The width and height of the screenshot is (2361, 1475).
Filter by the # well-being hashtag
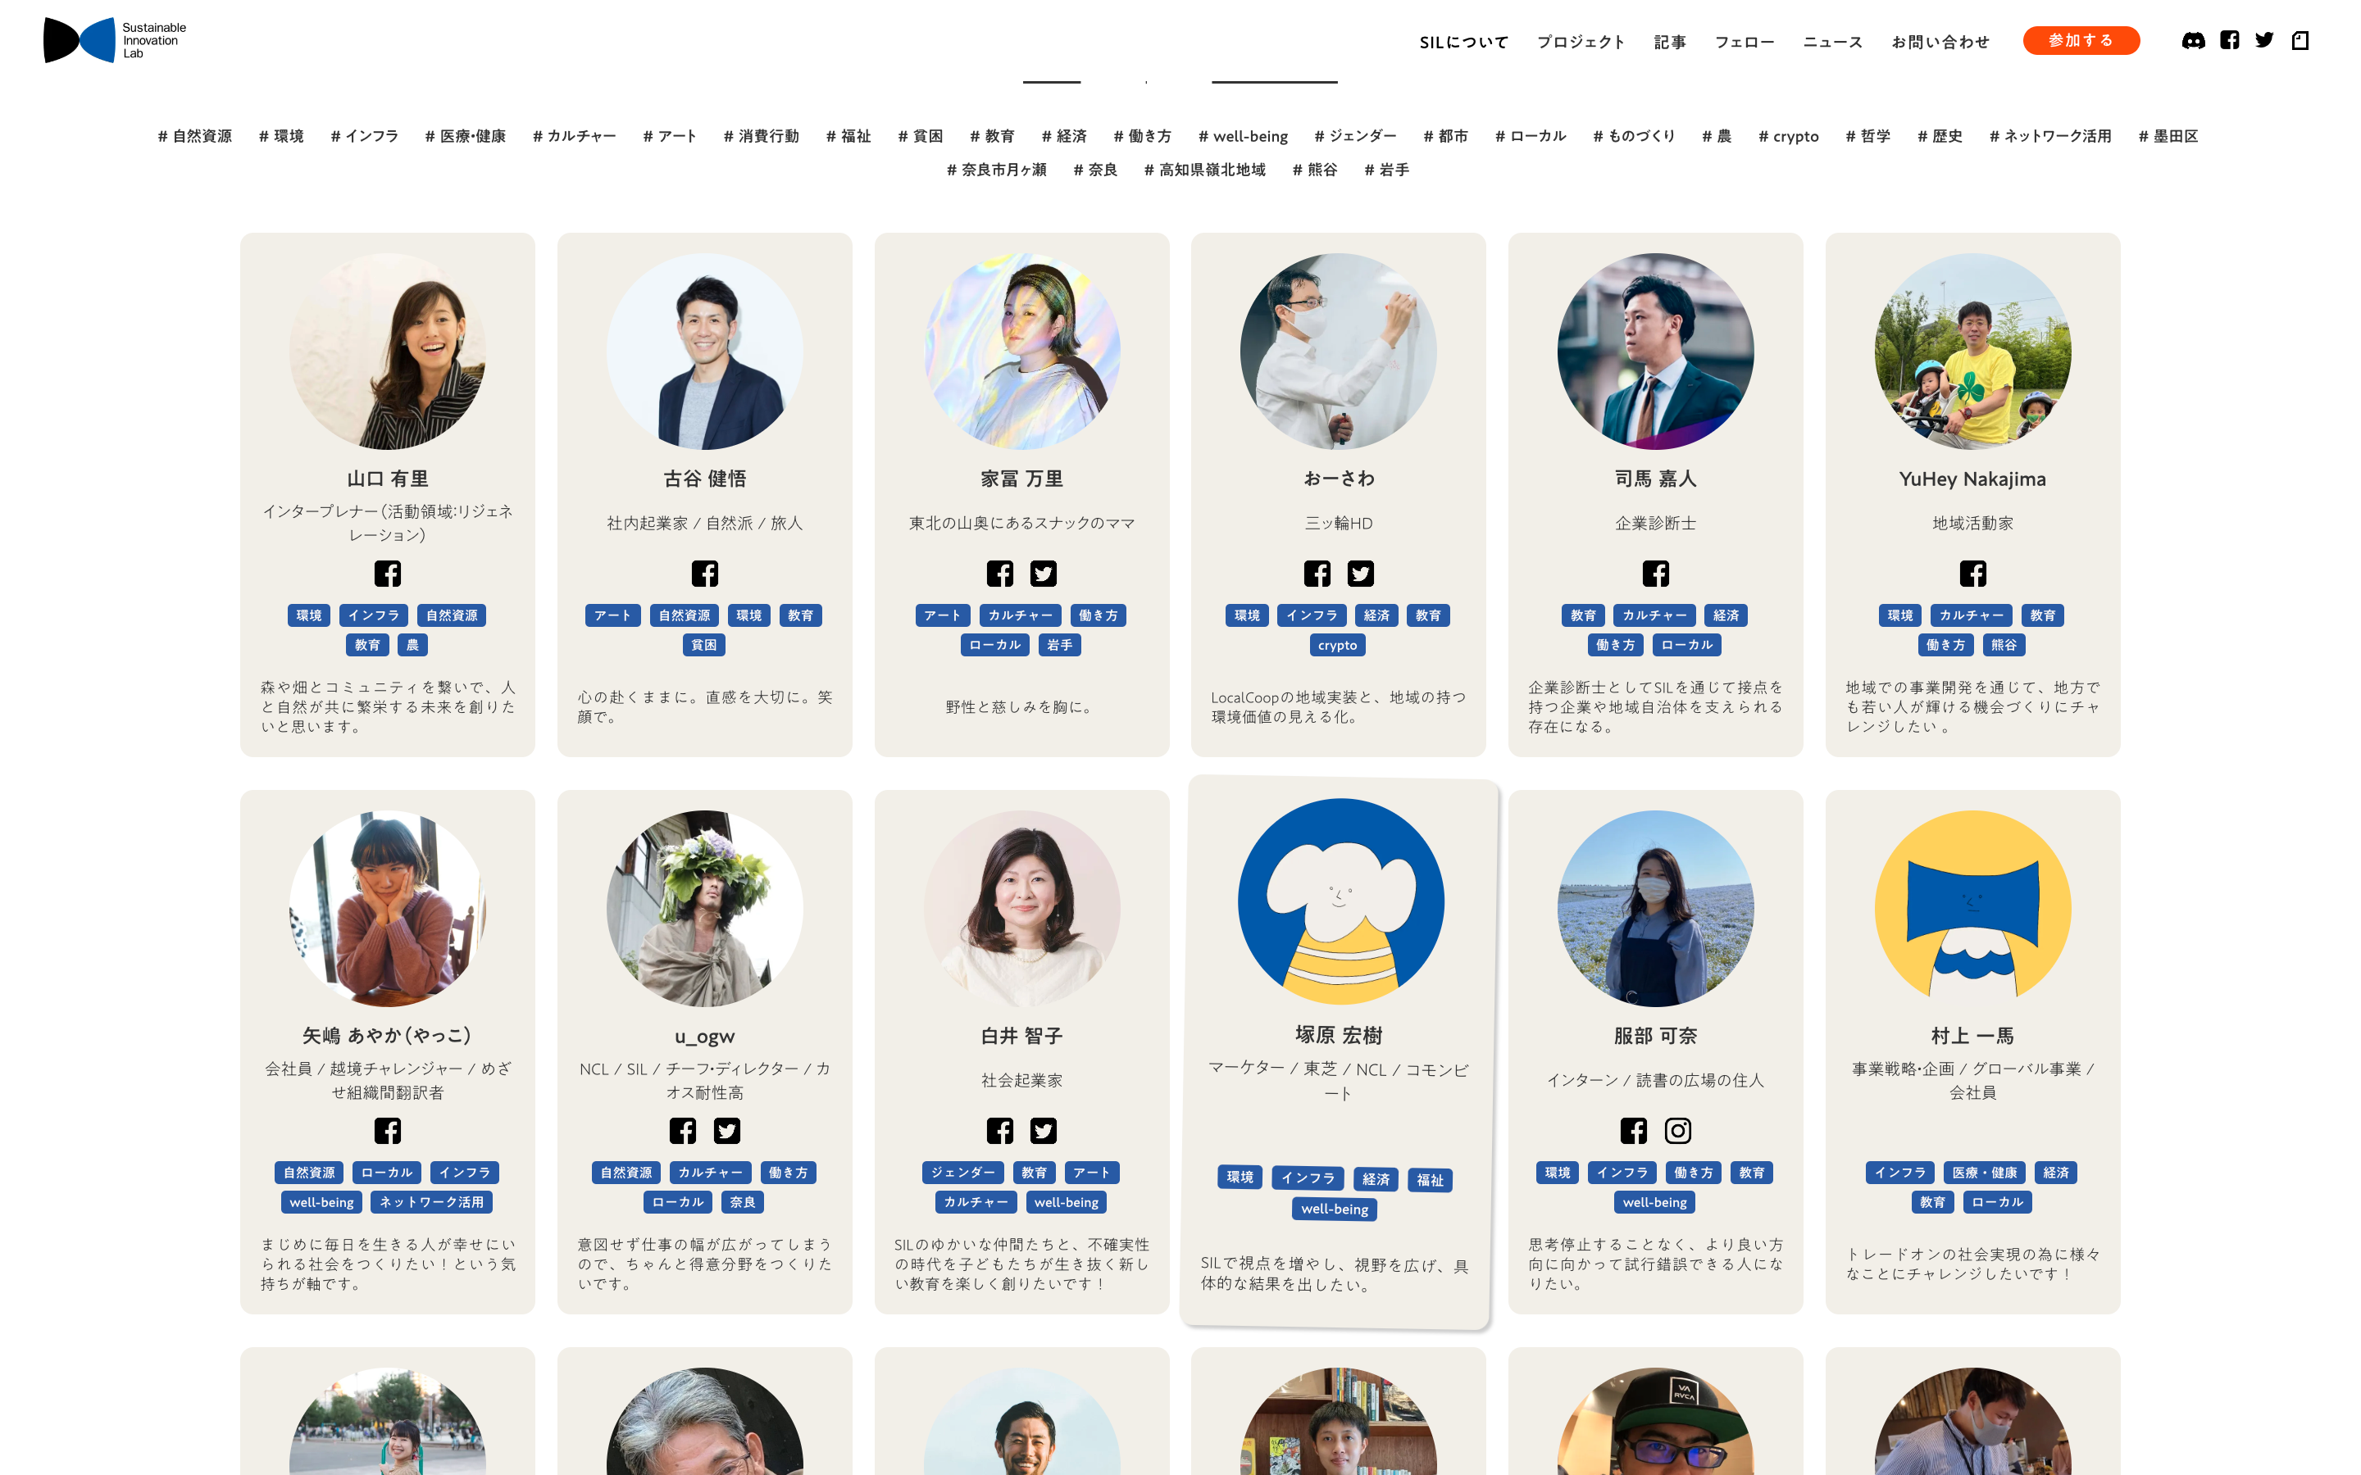point(1243,137)
